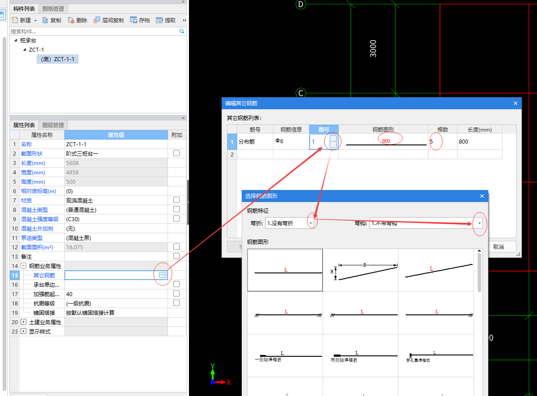The width and height of the screenshot is (537, 396).
Task: Select the (底) ZCT-1-1 tree item
Action: (x=58, y=59)
